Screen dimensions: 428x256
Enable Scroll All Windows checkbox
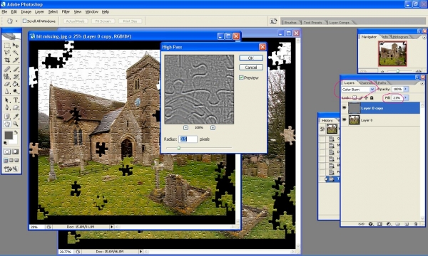[24, 21]
